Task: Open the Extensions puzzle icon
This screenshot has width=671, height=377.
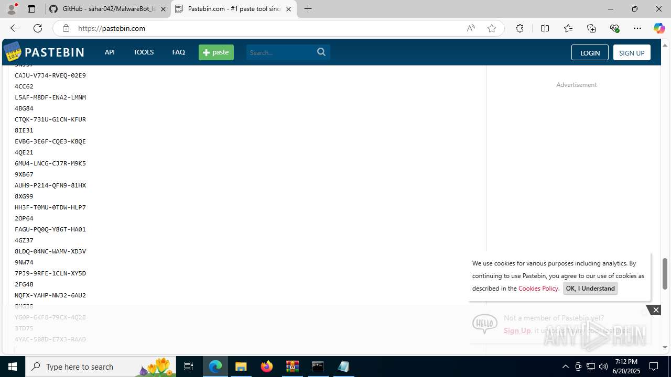Action: pos(520,28)
